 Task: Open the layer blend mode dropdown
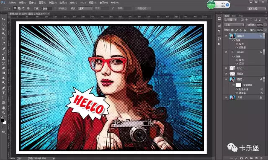pos(234,25)
